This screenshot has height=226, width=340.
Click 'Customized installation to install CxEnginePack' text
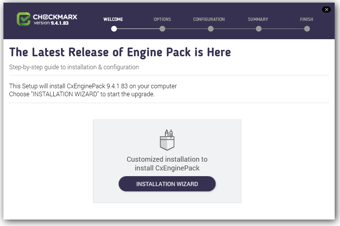167,164
